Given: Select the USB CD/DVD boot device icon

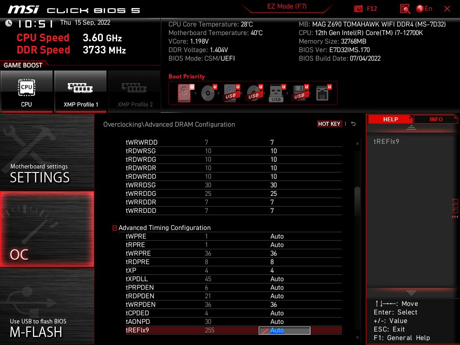Looking at the screenshot, I should [255, 93].
